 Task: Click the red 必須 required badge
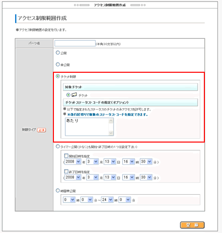pos(42,130)
